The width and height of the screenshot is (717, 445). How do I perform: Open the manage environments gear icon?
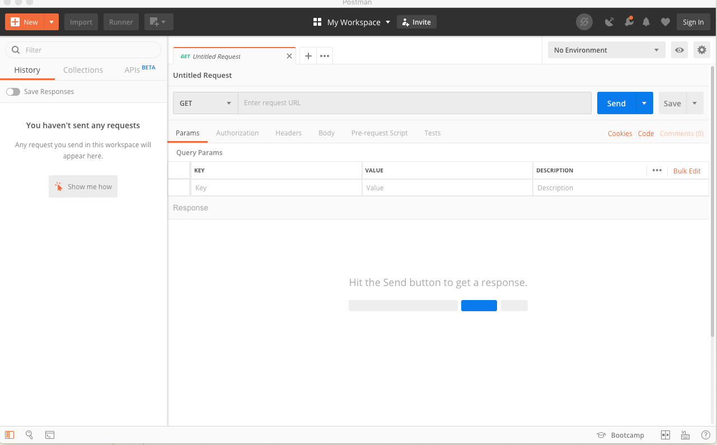(702, 50)
